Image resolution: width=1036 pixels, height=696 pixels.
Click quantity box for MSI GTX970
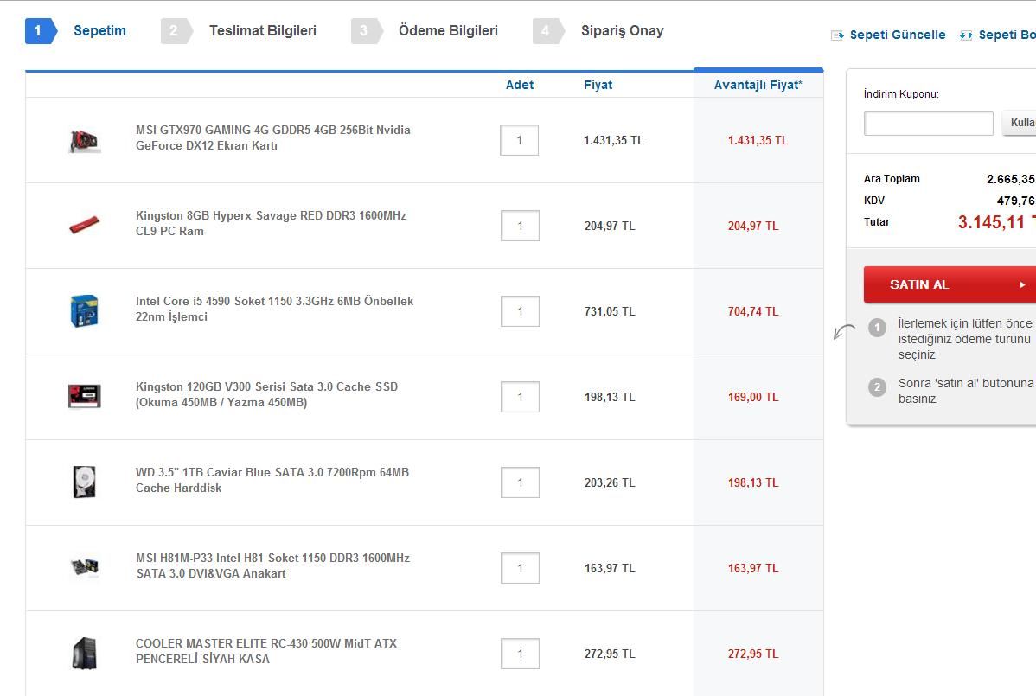click(519, 140)
